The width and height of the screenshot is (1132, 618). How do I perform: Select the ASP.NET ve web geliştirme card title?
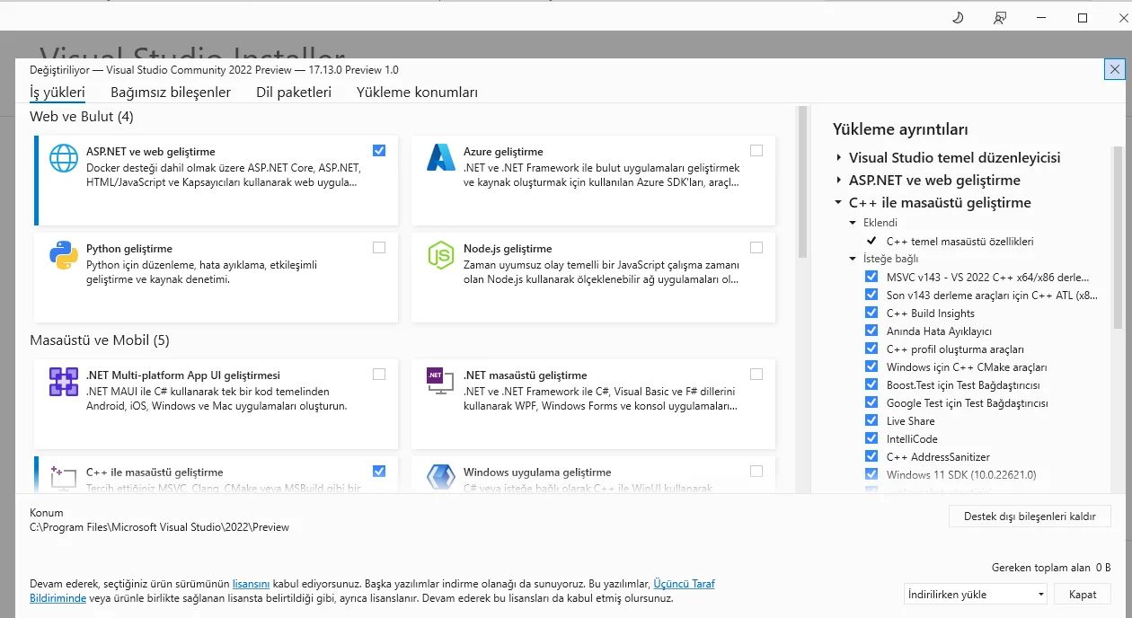pos(151,152)
